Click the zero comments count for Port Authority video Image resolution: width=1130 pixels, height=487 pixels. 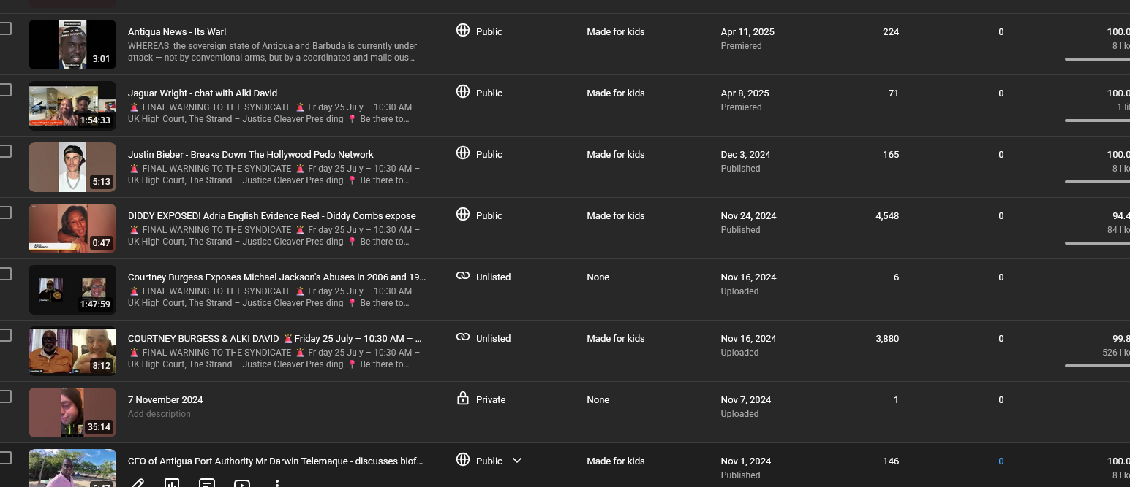(1001, 461)
